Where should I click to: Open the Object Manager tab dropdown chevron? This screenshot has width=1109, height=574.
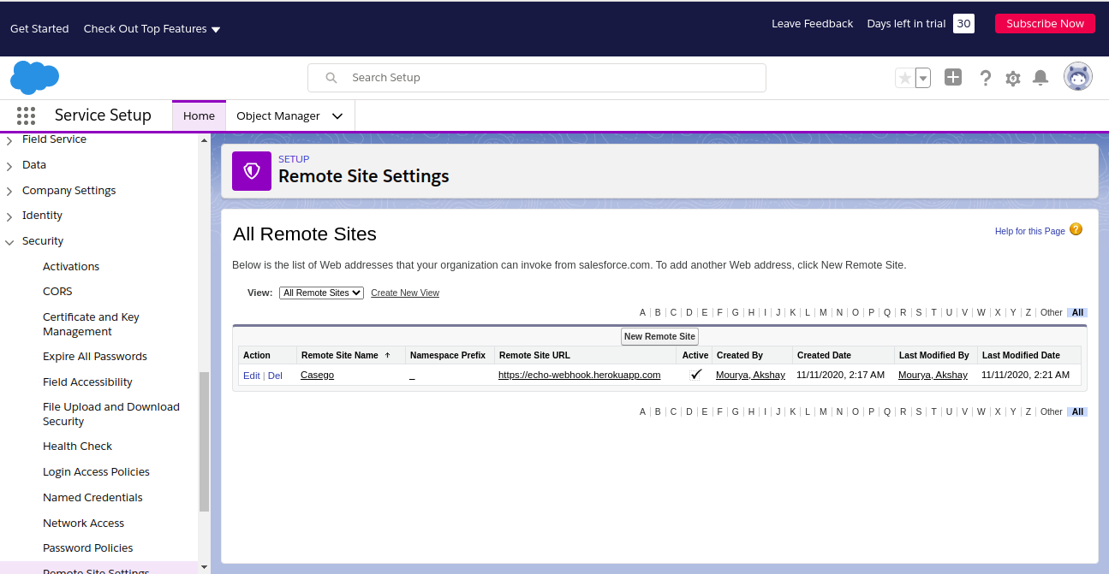click(x=337, y=116)
